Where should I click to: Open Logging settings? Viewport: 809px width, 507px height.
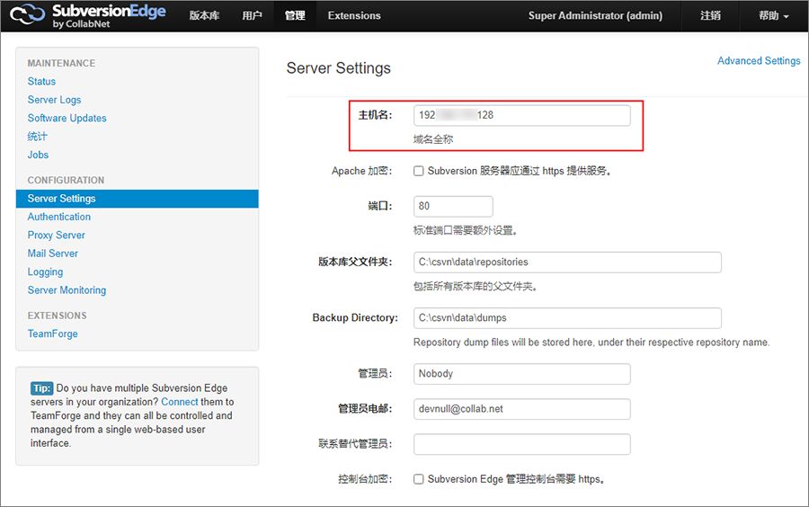(46, 271)
